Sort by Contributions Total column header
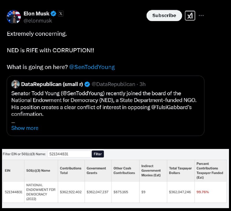This screenshot has height=211, width=231. (70, 171)
